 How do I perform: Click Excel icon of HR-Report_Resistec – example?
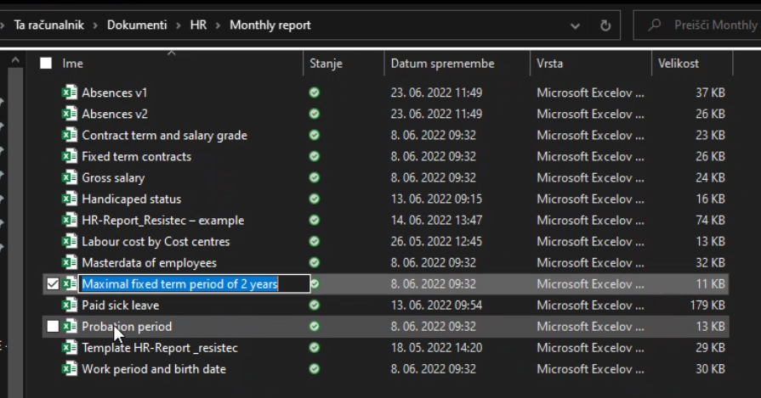click(x=70, y=220)
